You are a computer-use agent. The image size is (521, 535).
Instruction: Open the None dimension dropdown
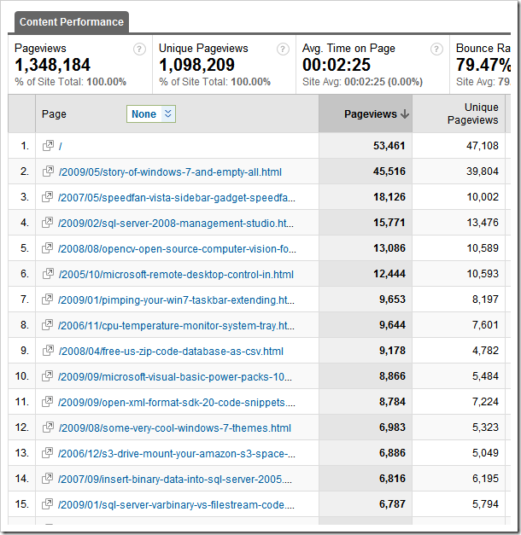151,113
